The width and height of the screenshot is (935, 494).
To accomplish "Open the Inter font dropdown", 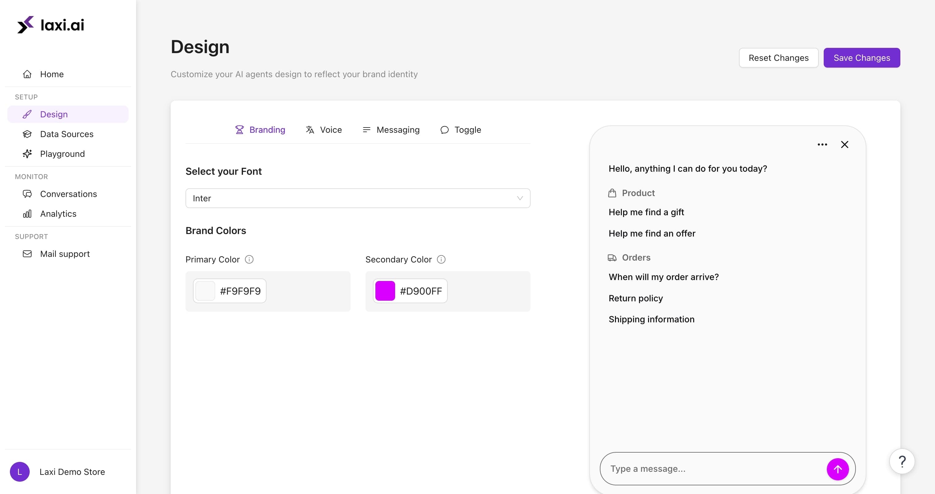I will pyautogui.click(x=358, y=198).
